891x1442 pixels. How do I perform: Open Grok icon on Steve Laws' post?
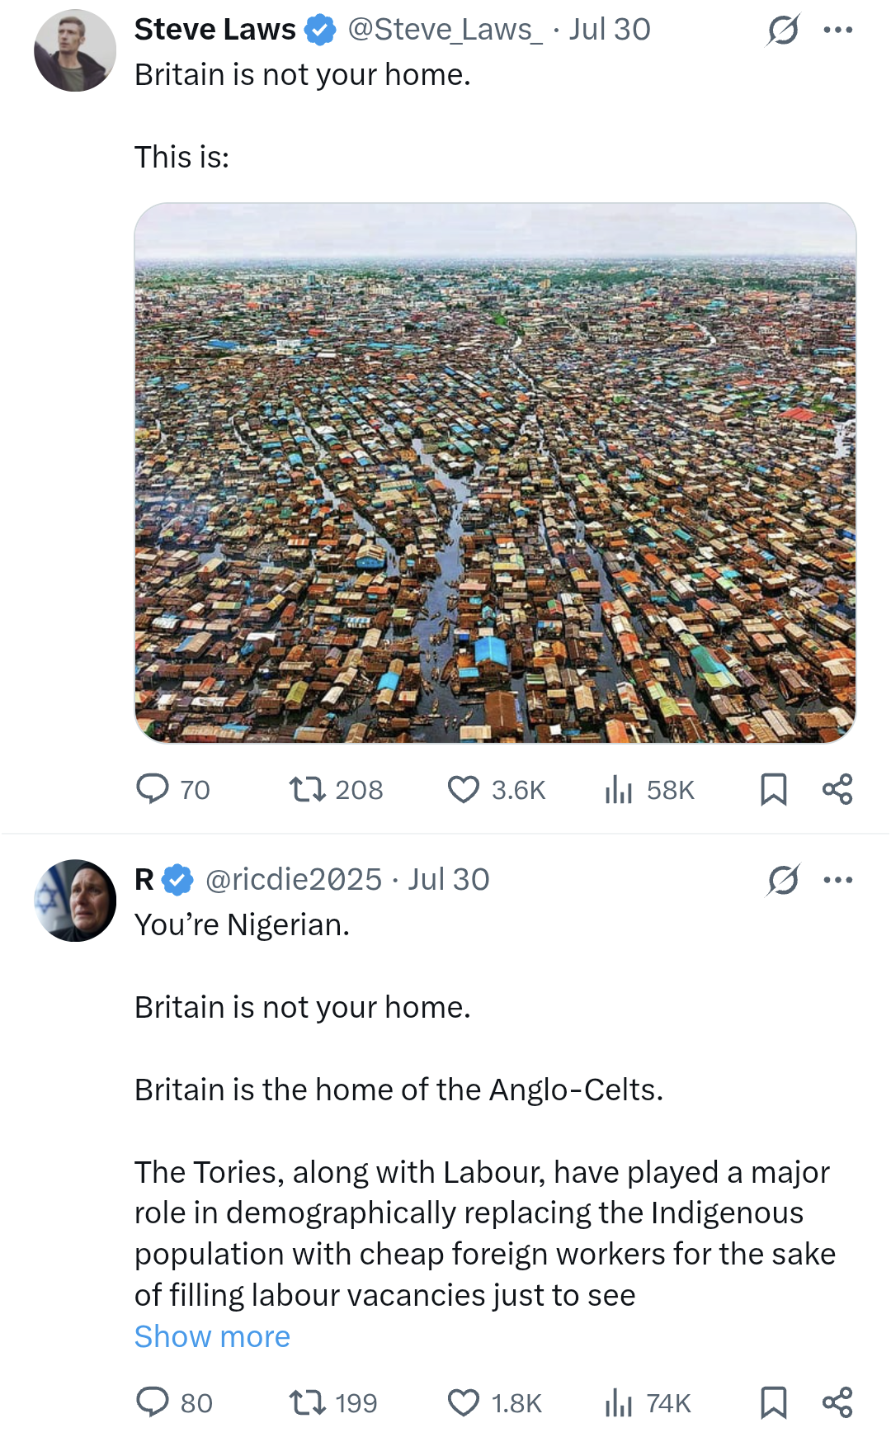point(782,31)
